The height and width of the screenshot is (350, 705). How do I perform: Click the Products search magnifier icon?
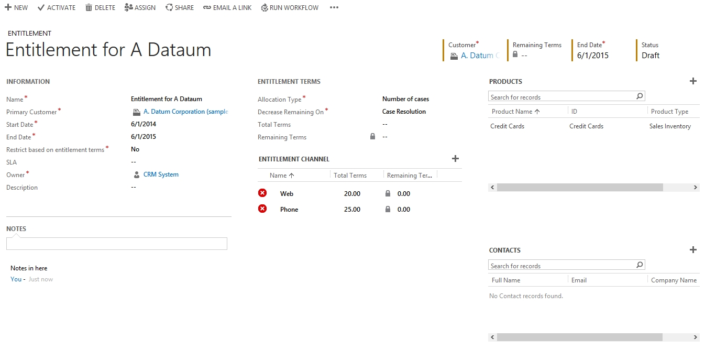[x=640, y=97]
